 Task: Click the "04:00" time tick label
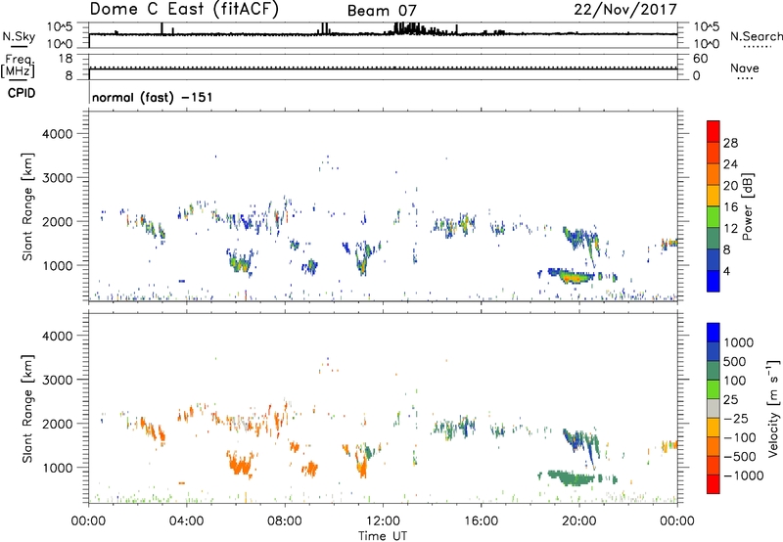click(x=186, y=521)
